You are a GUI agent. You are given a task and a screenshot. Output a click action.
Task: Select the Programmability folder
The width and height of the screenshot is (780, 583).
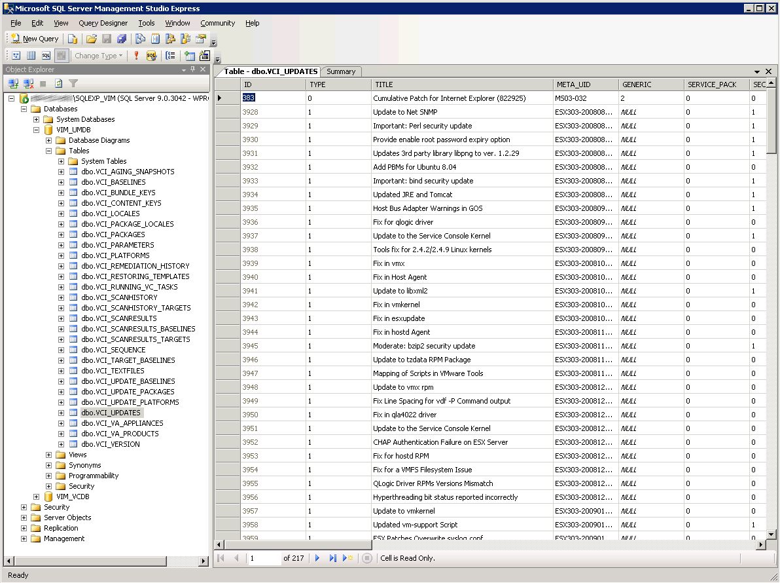tap(94, 476)
